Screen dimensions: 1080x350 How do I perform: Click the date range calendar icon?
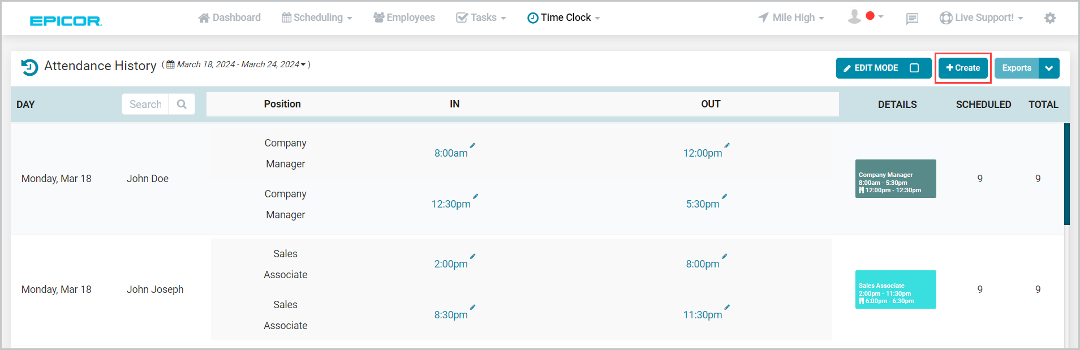[170, 64]
